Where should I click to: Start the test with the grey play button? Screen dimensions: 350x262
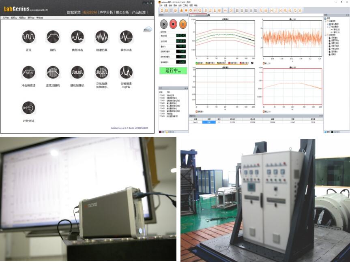163,24
